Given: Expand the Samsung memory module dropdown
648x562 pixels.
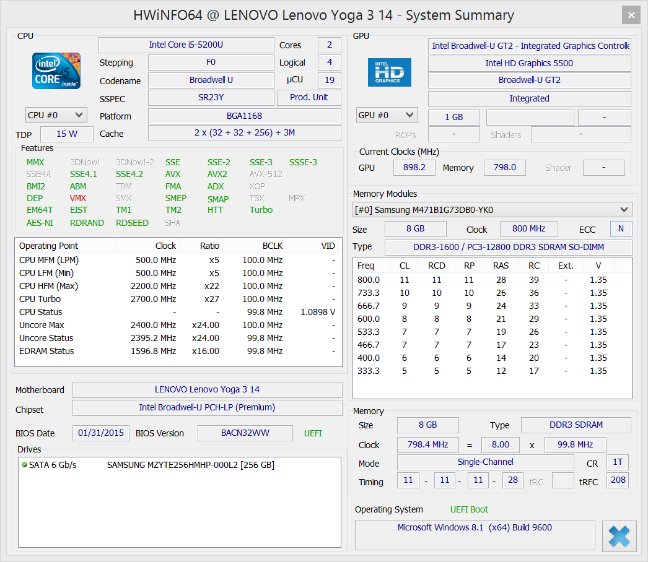Looking at the screenshot, I should pyautogui.click(x=493, y=210).
